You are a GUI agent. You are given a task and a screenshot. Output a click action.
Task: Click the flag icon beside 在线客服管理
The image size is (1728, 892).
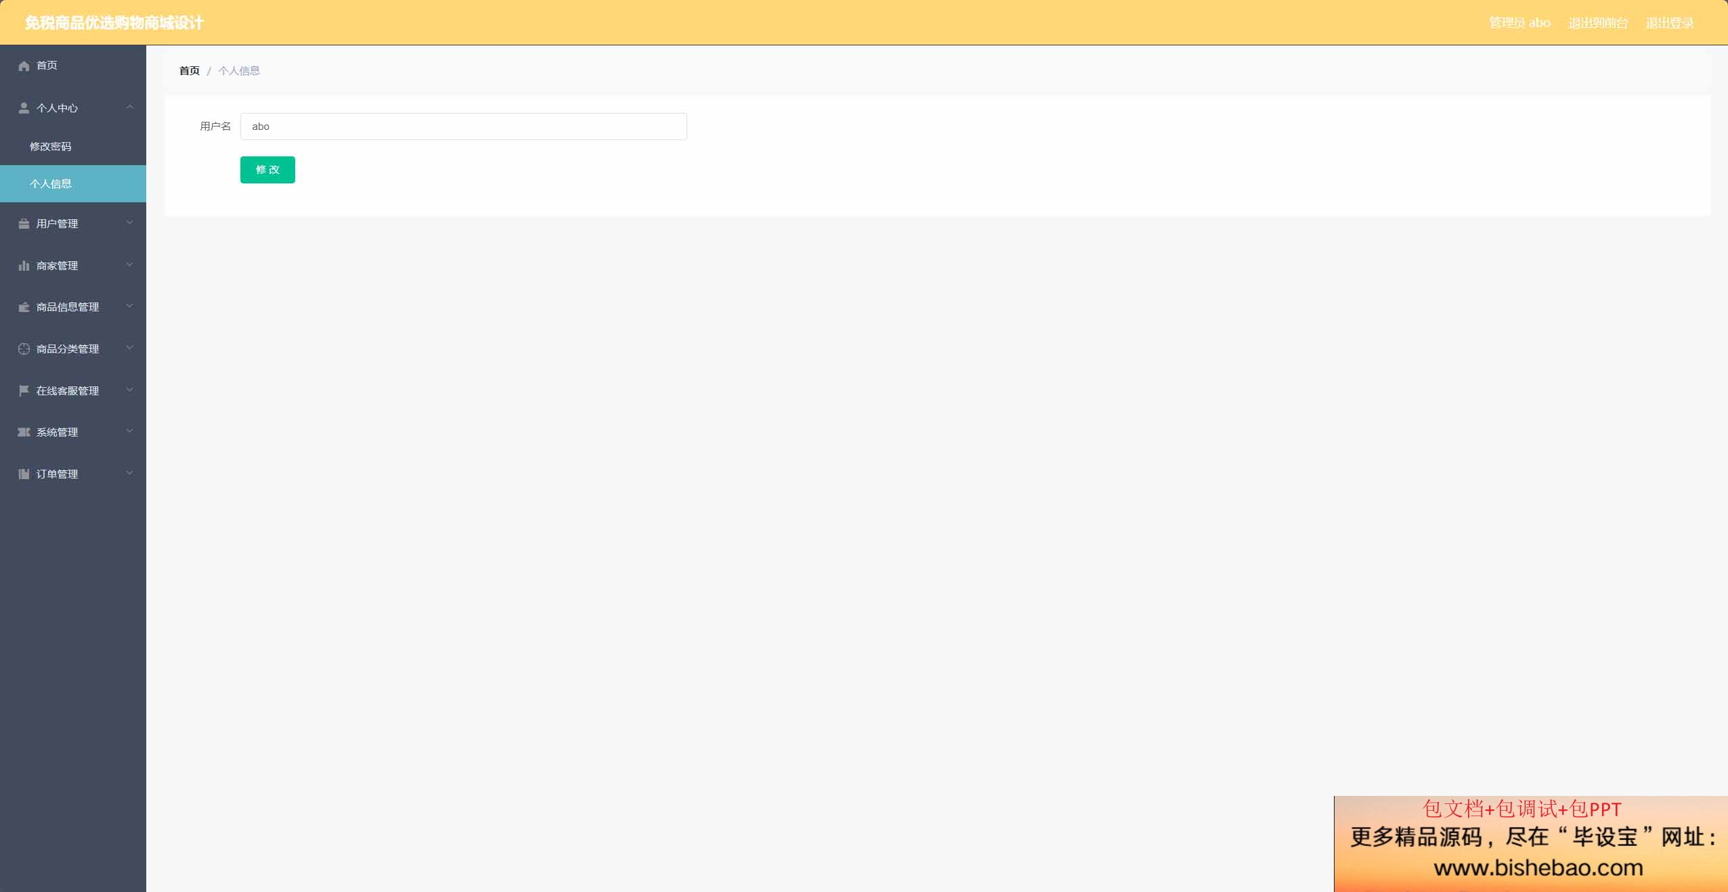24,391
